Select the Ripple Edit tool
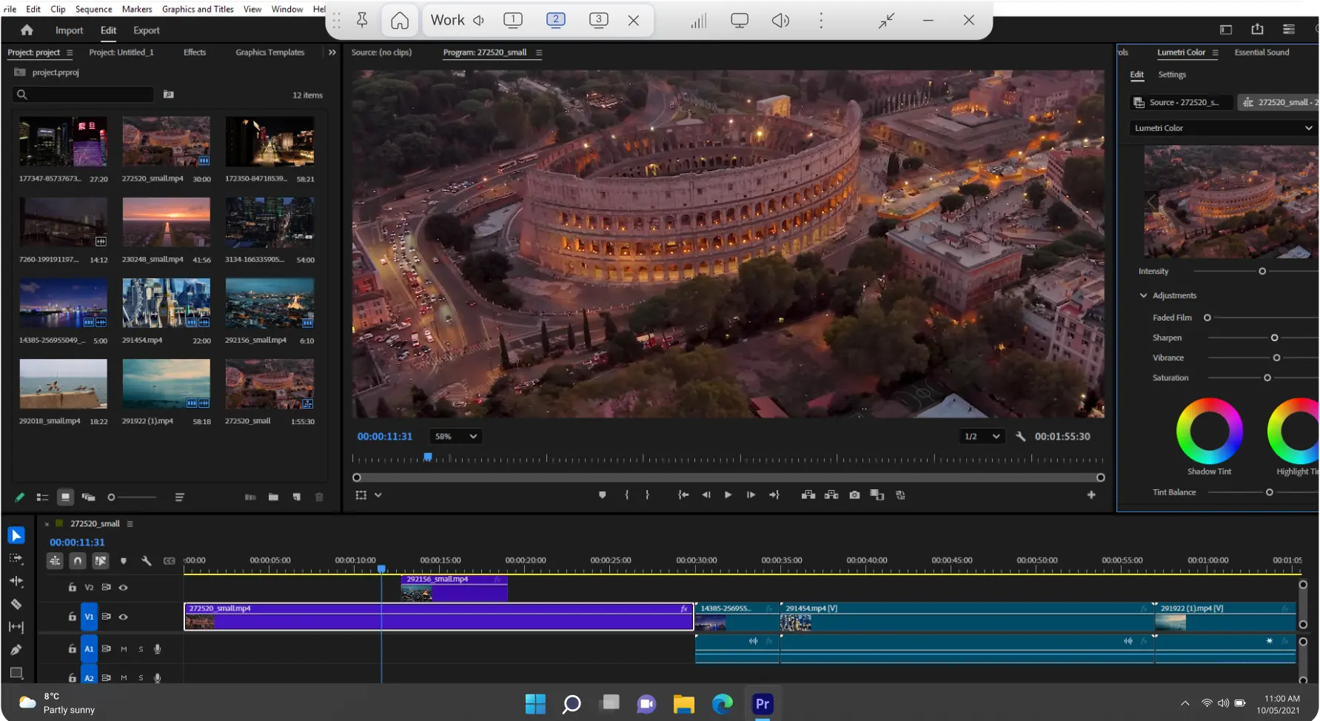This screenshot has height=721, width=1320. click(16, 581)
